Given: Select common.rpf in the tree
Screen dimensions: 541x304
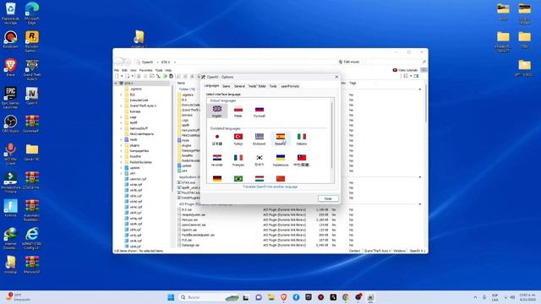Looking at the screenshot, I should (x=138, y=179).
